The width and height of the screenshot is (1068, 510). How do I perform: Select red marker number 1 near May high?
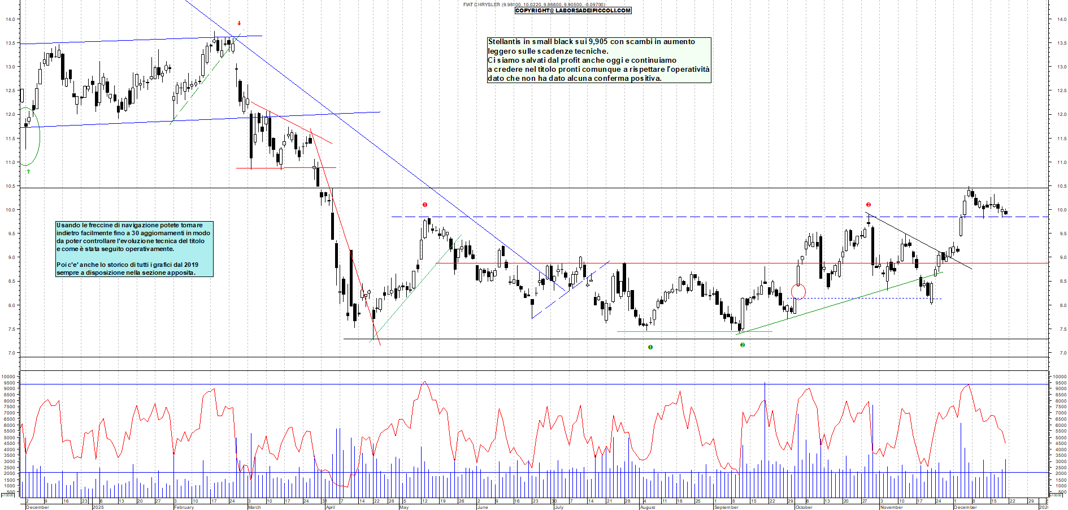pos(425,205)
